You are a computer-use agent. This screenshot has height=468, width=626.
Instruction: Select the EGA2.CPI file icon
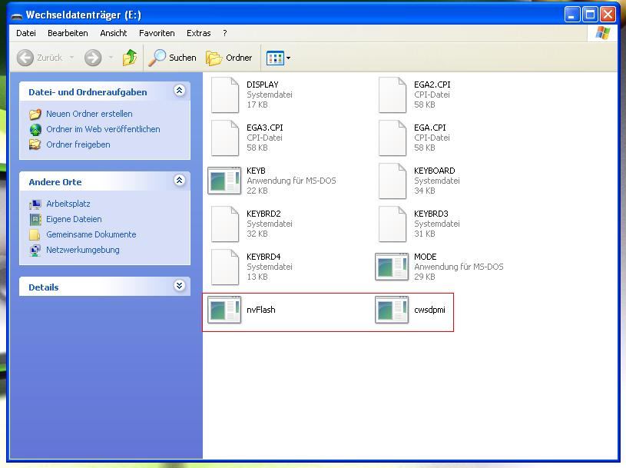pos(392,95)
